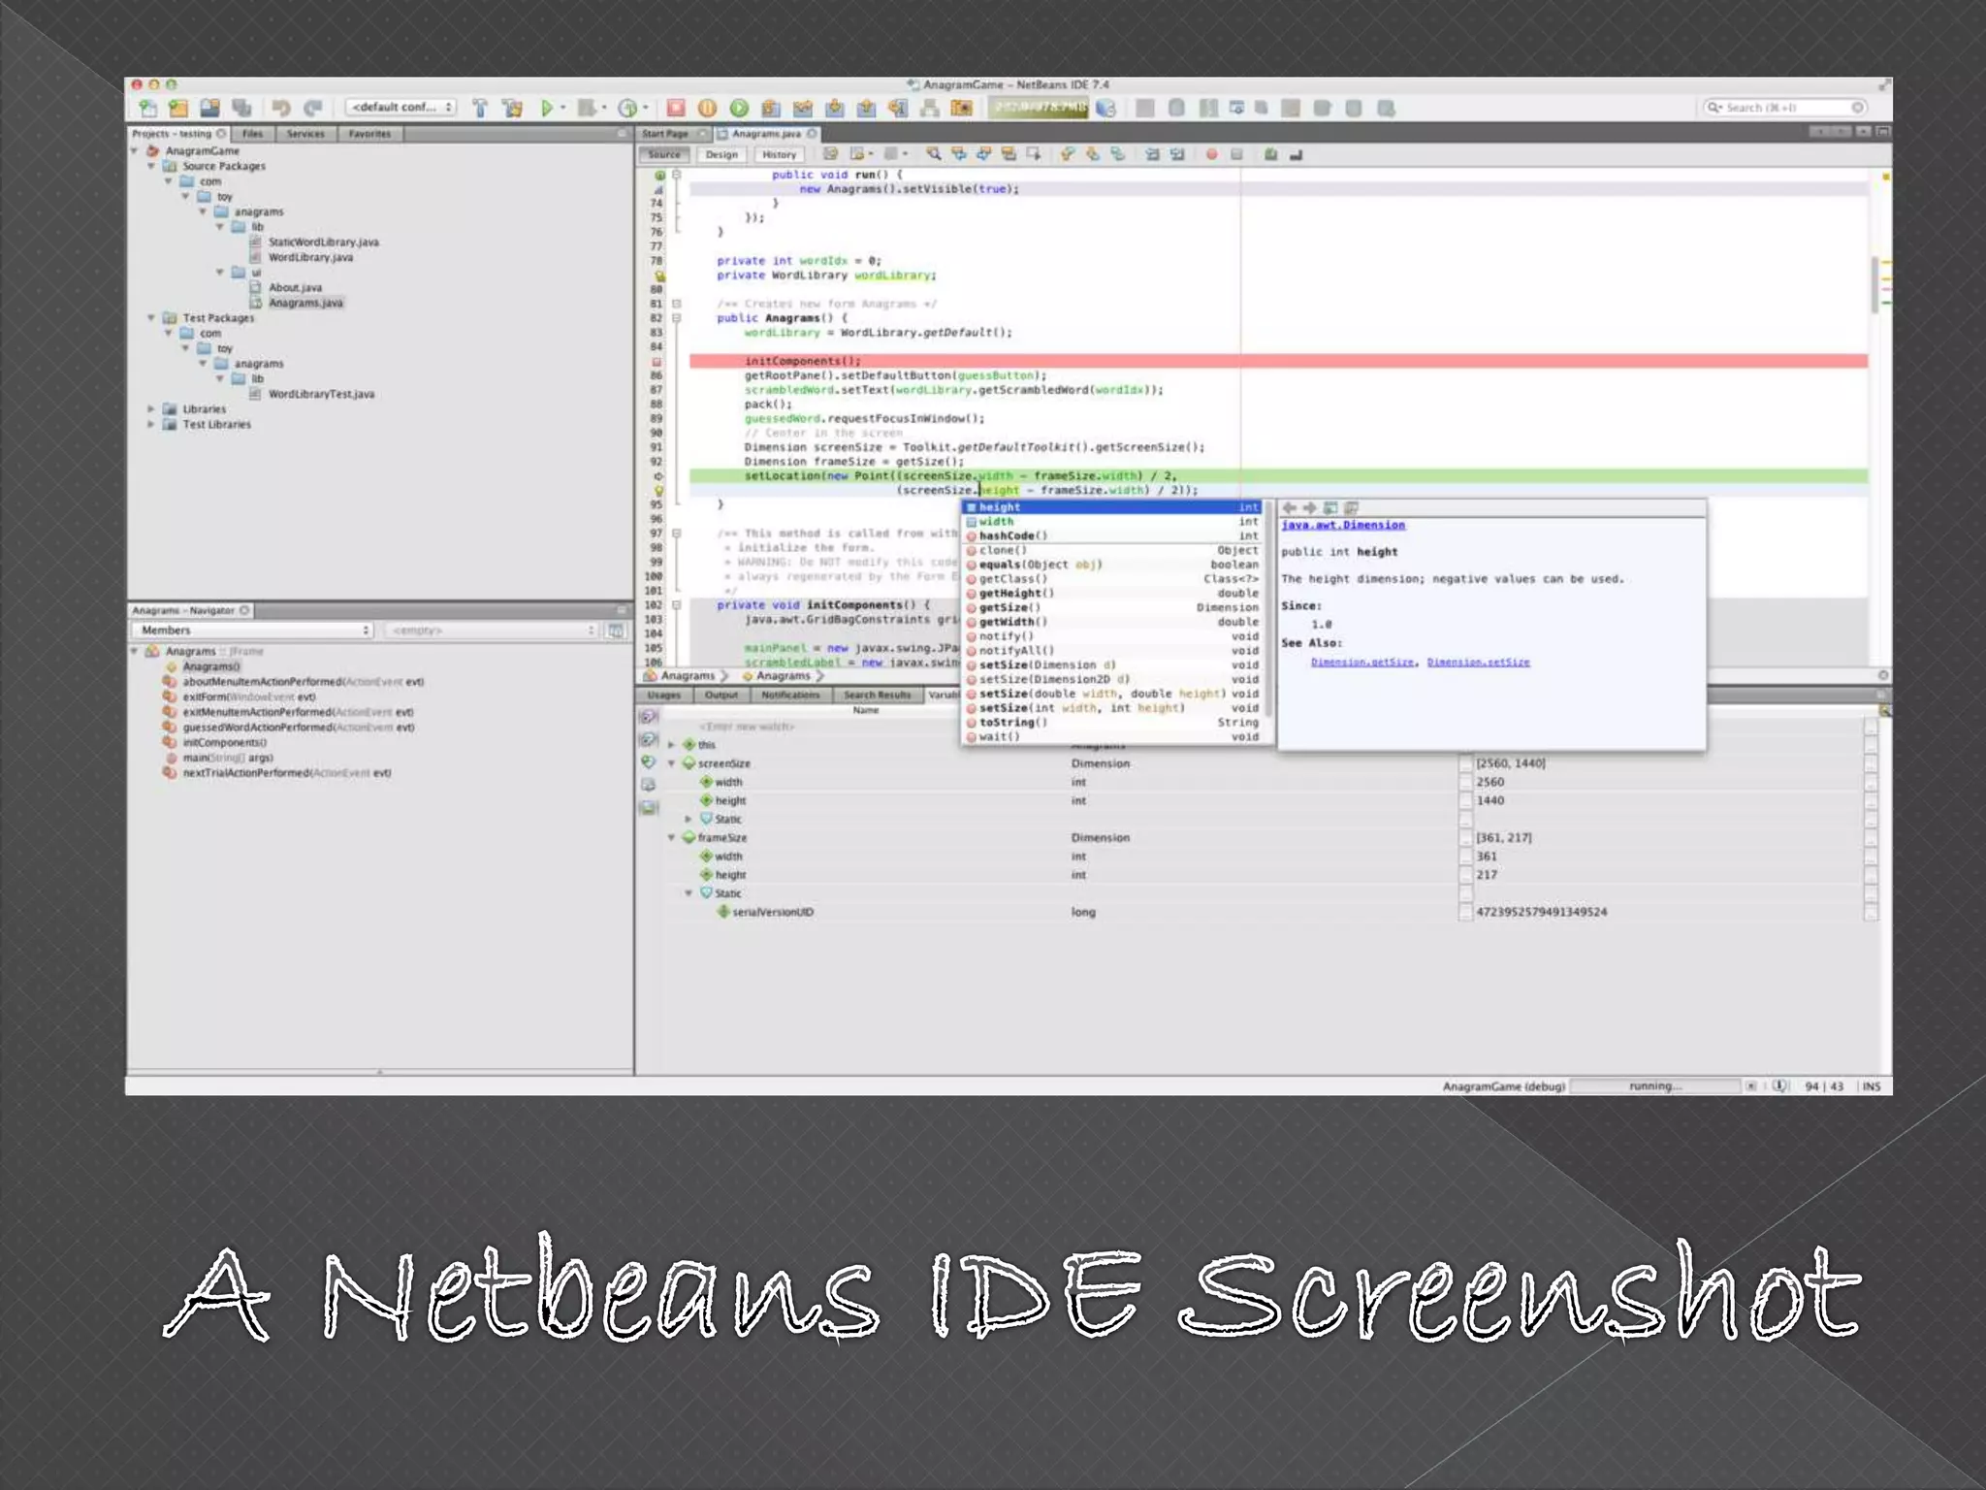The height and width of the screenshot is (1490, 1986).
Task: Switch to the Notifications tab
Action: click(790, 696)
